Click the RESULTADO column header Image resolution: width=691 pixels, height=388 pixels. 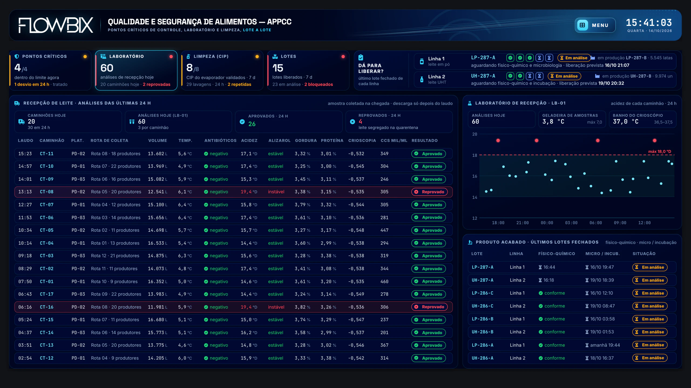click(425, 141)
